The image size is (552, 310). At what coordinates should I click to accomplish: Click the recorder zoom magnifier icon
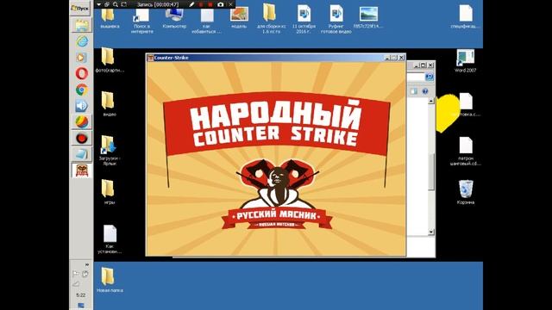[116, 4]
